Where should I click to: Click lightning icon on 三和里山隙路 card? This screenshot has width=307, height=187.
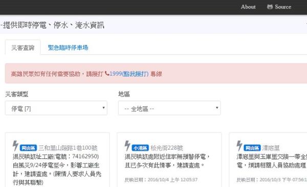coord(15,146)
